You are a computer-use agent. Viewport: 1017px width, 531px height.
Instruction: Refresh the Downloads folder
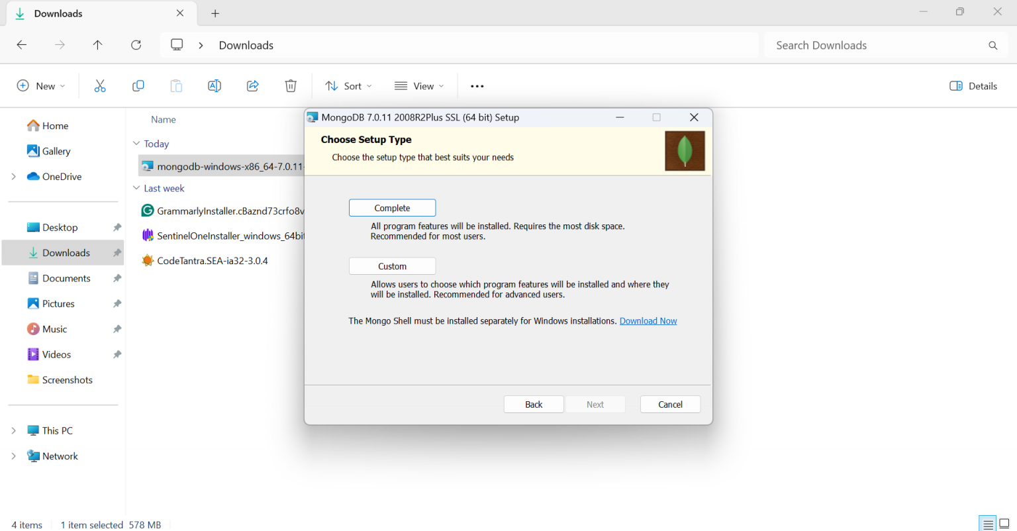(x=136, y=44)
